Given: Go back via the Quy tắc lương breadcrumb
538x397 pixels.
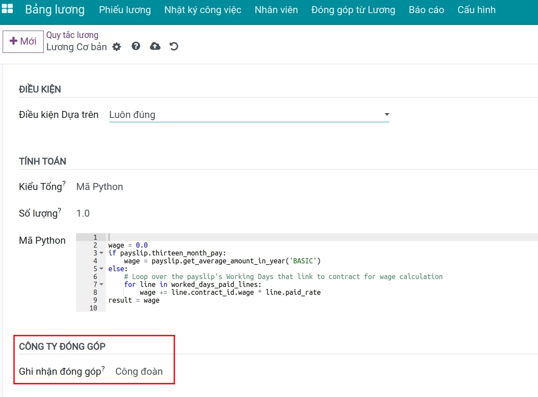Looking at the screenshot, I should click(72, 35).
